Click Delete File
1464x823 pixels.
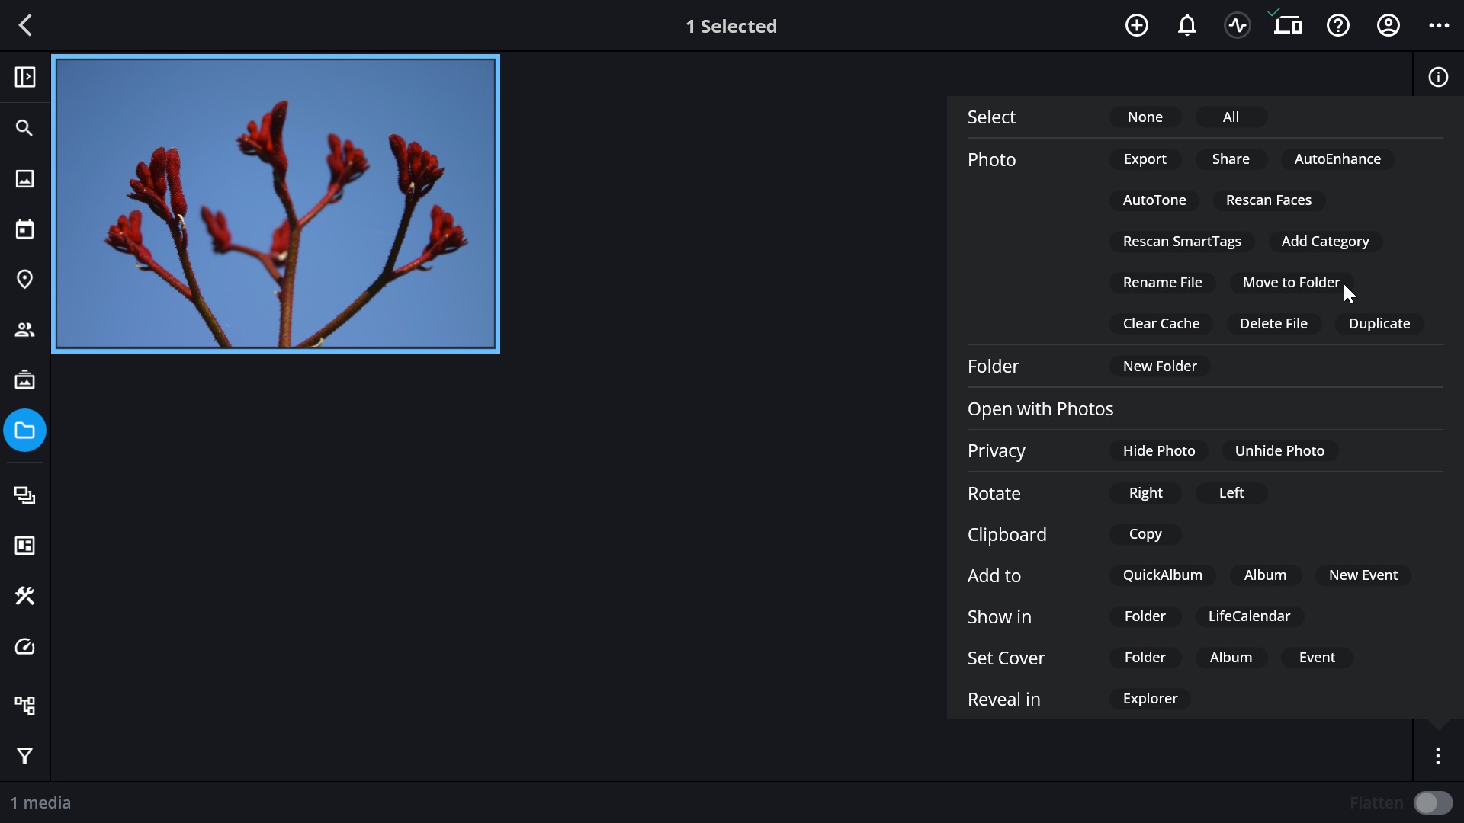1273,323
